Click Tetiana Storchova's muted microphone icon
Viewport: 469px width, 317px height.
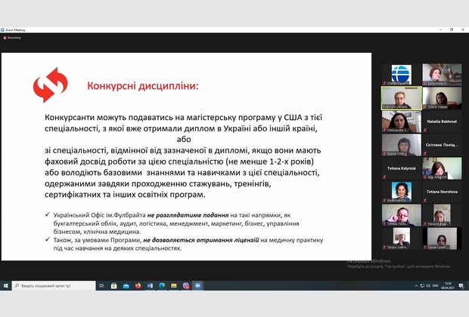pos(424,201)
